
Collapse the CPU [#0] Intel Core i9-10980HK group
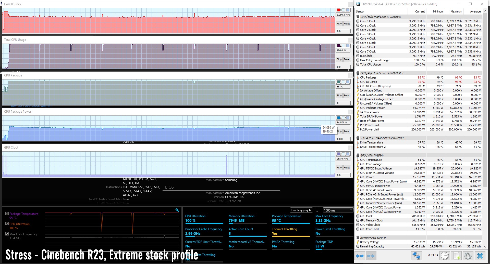point(380,17)
